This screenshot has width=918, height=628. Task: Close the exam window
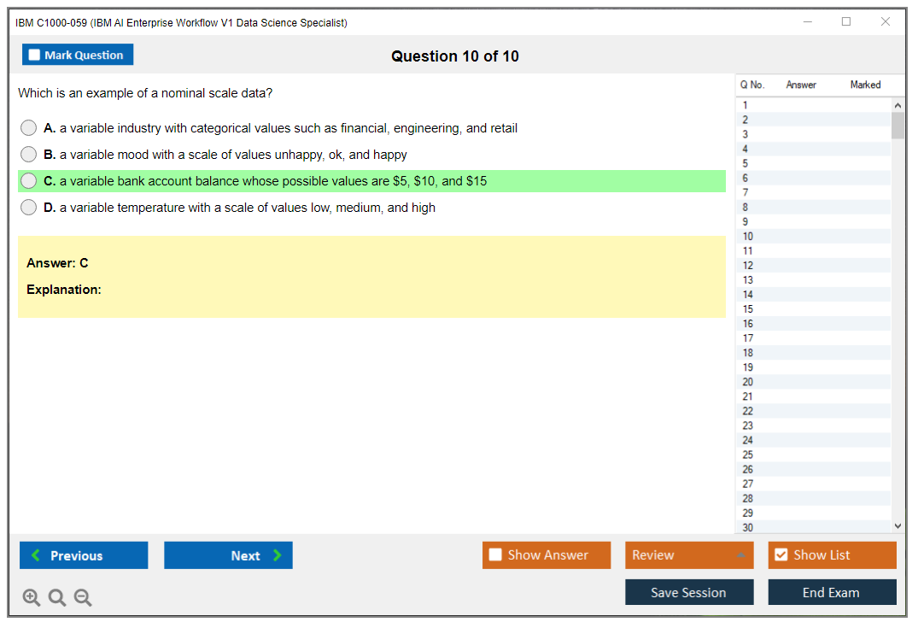(886, 22)
